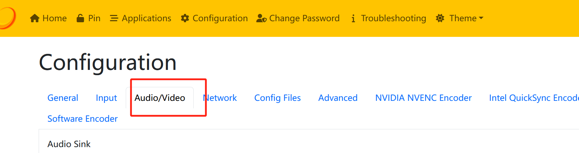Click the Applications list icon
This screenshot has width=579, height=153.
(x=114, y=18)
